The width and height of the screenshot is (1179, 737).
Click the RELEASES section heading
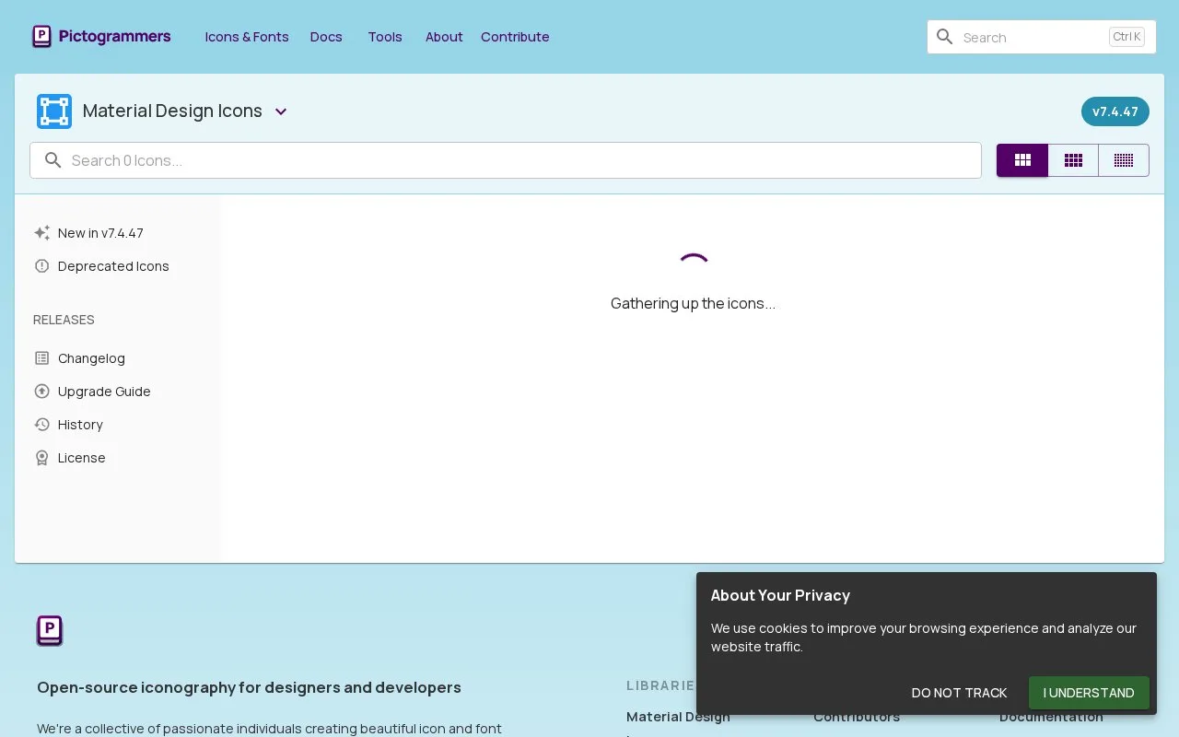click(64, 320)
